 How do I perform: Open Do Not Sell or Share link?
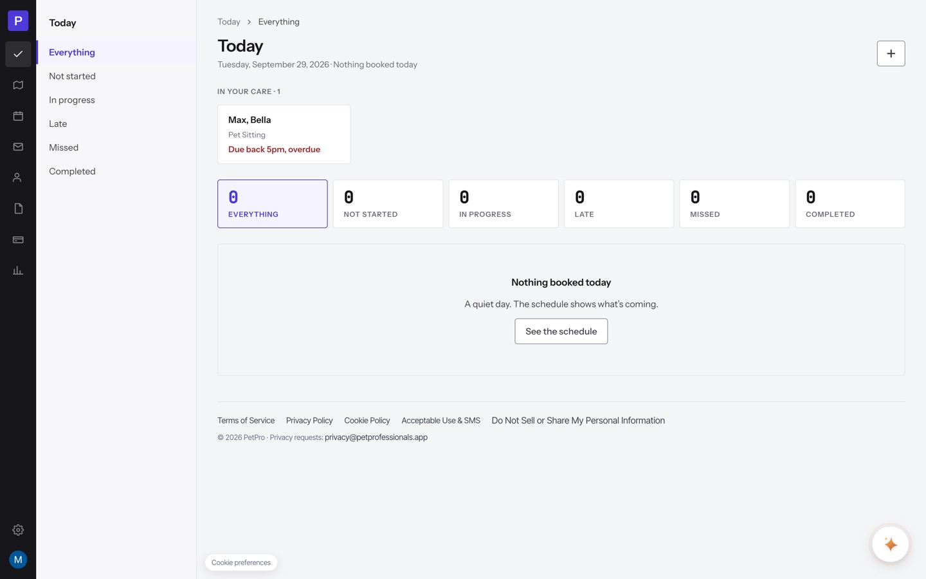point(578,421)
